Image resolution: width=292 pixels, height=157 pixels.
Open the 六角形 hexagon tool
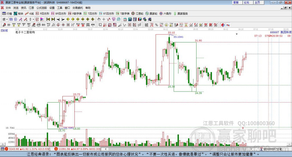165,14
